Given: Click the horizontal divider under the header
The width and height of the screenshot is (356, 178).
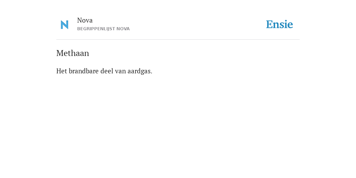Looking at the screenshot, I should (x=178, y=40).
